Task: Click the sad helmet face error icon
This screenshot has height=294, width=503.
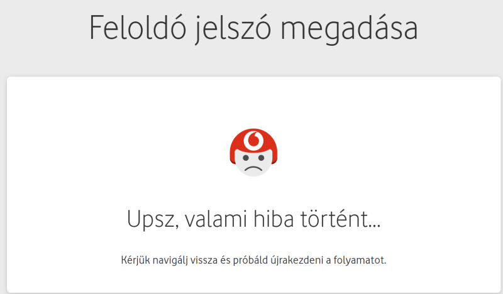Action: 253,152
